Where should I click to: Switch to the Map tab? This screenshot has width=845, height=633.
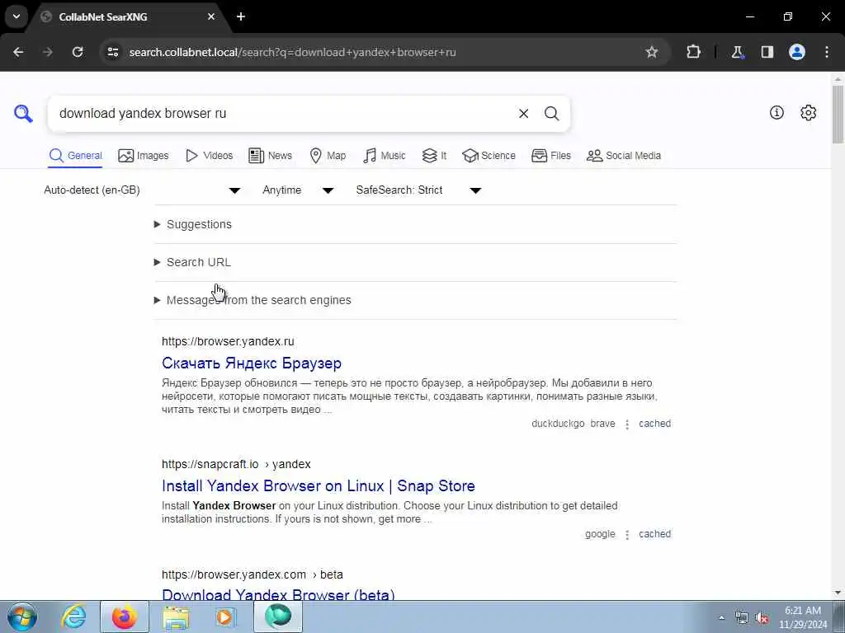tap(328, 156)
